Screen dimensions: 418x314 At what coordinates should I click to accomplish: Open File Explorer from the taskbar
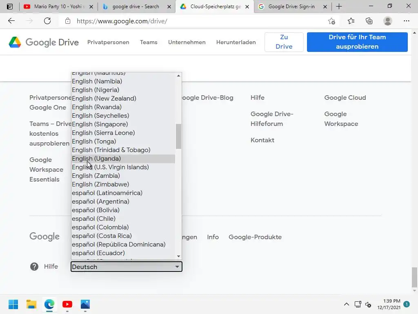pyautogui.click(x=31, y=304)
